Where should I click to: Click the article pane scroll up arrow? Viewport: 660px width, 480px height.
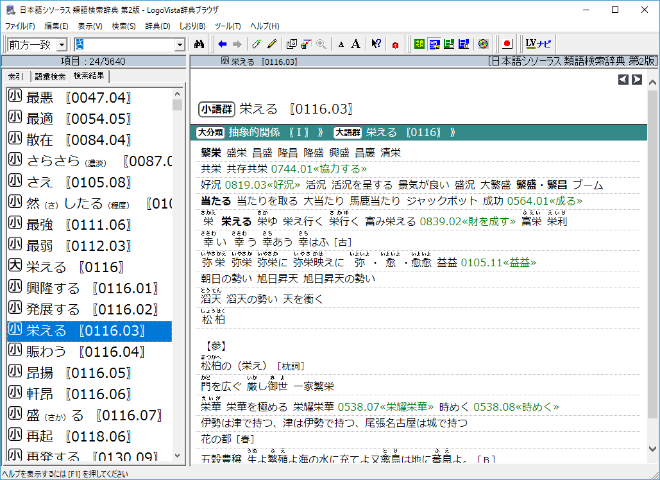pos(653,83)
